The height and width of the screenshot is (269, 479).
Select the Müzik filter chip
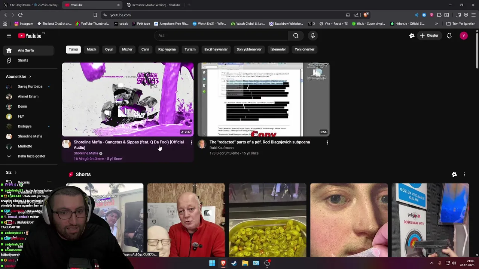(x=91, y=49)
